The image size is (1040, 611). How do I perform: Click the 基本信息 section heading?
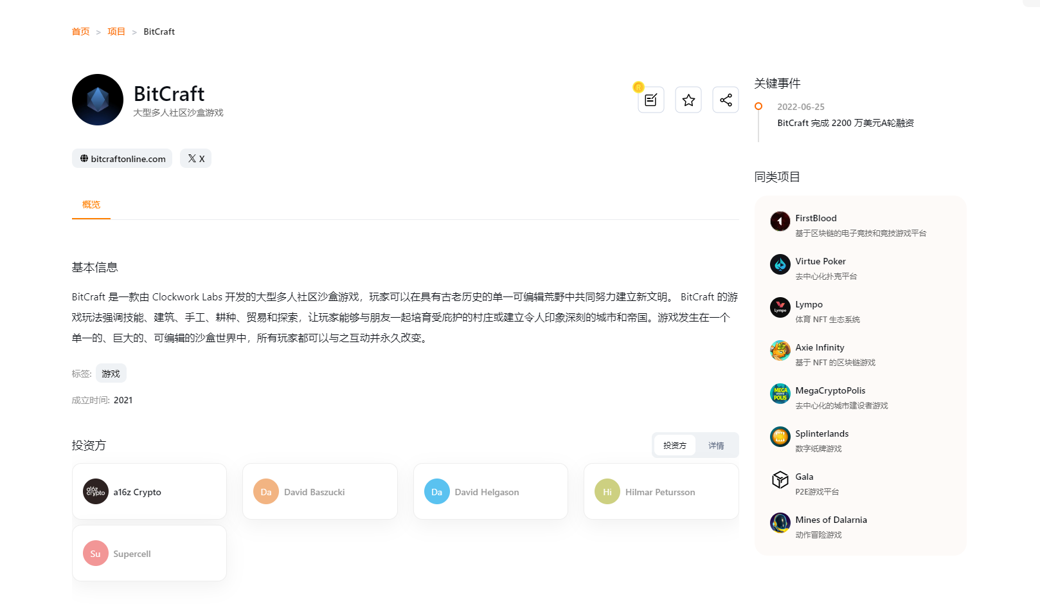point(95,268)
